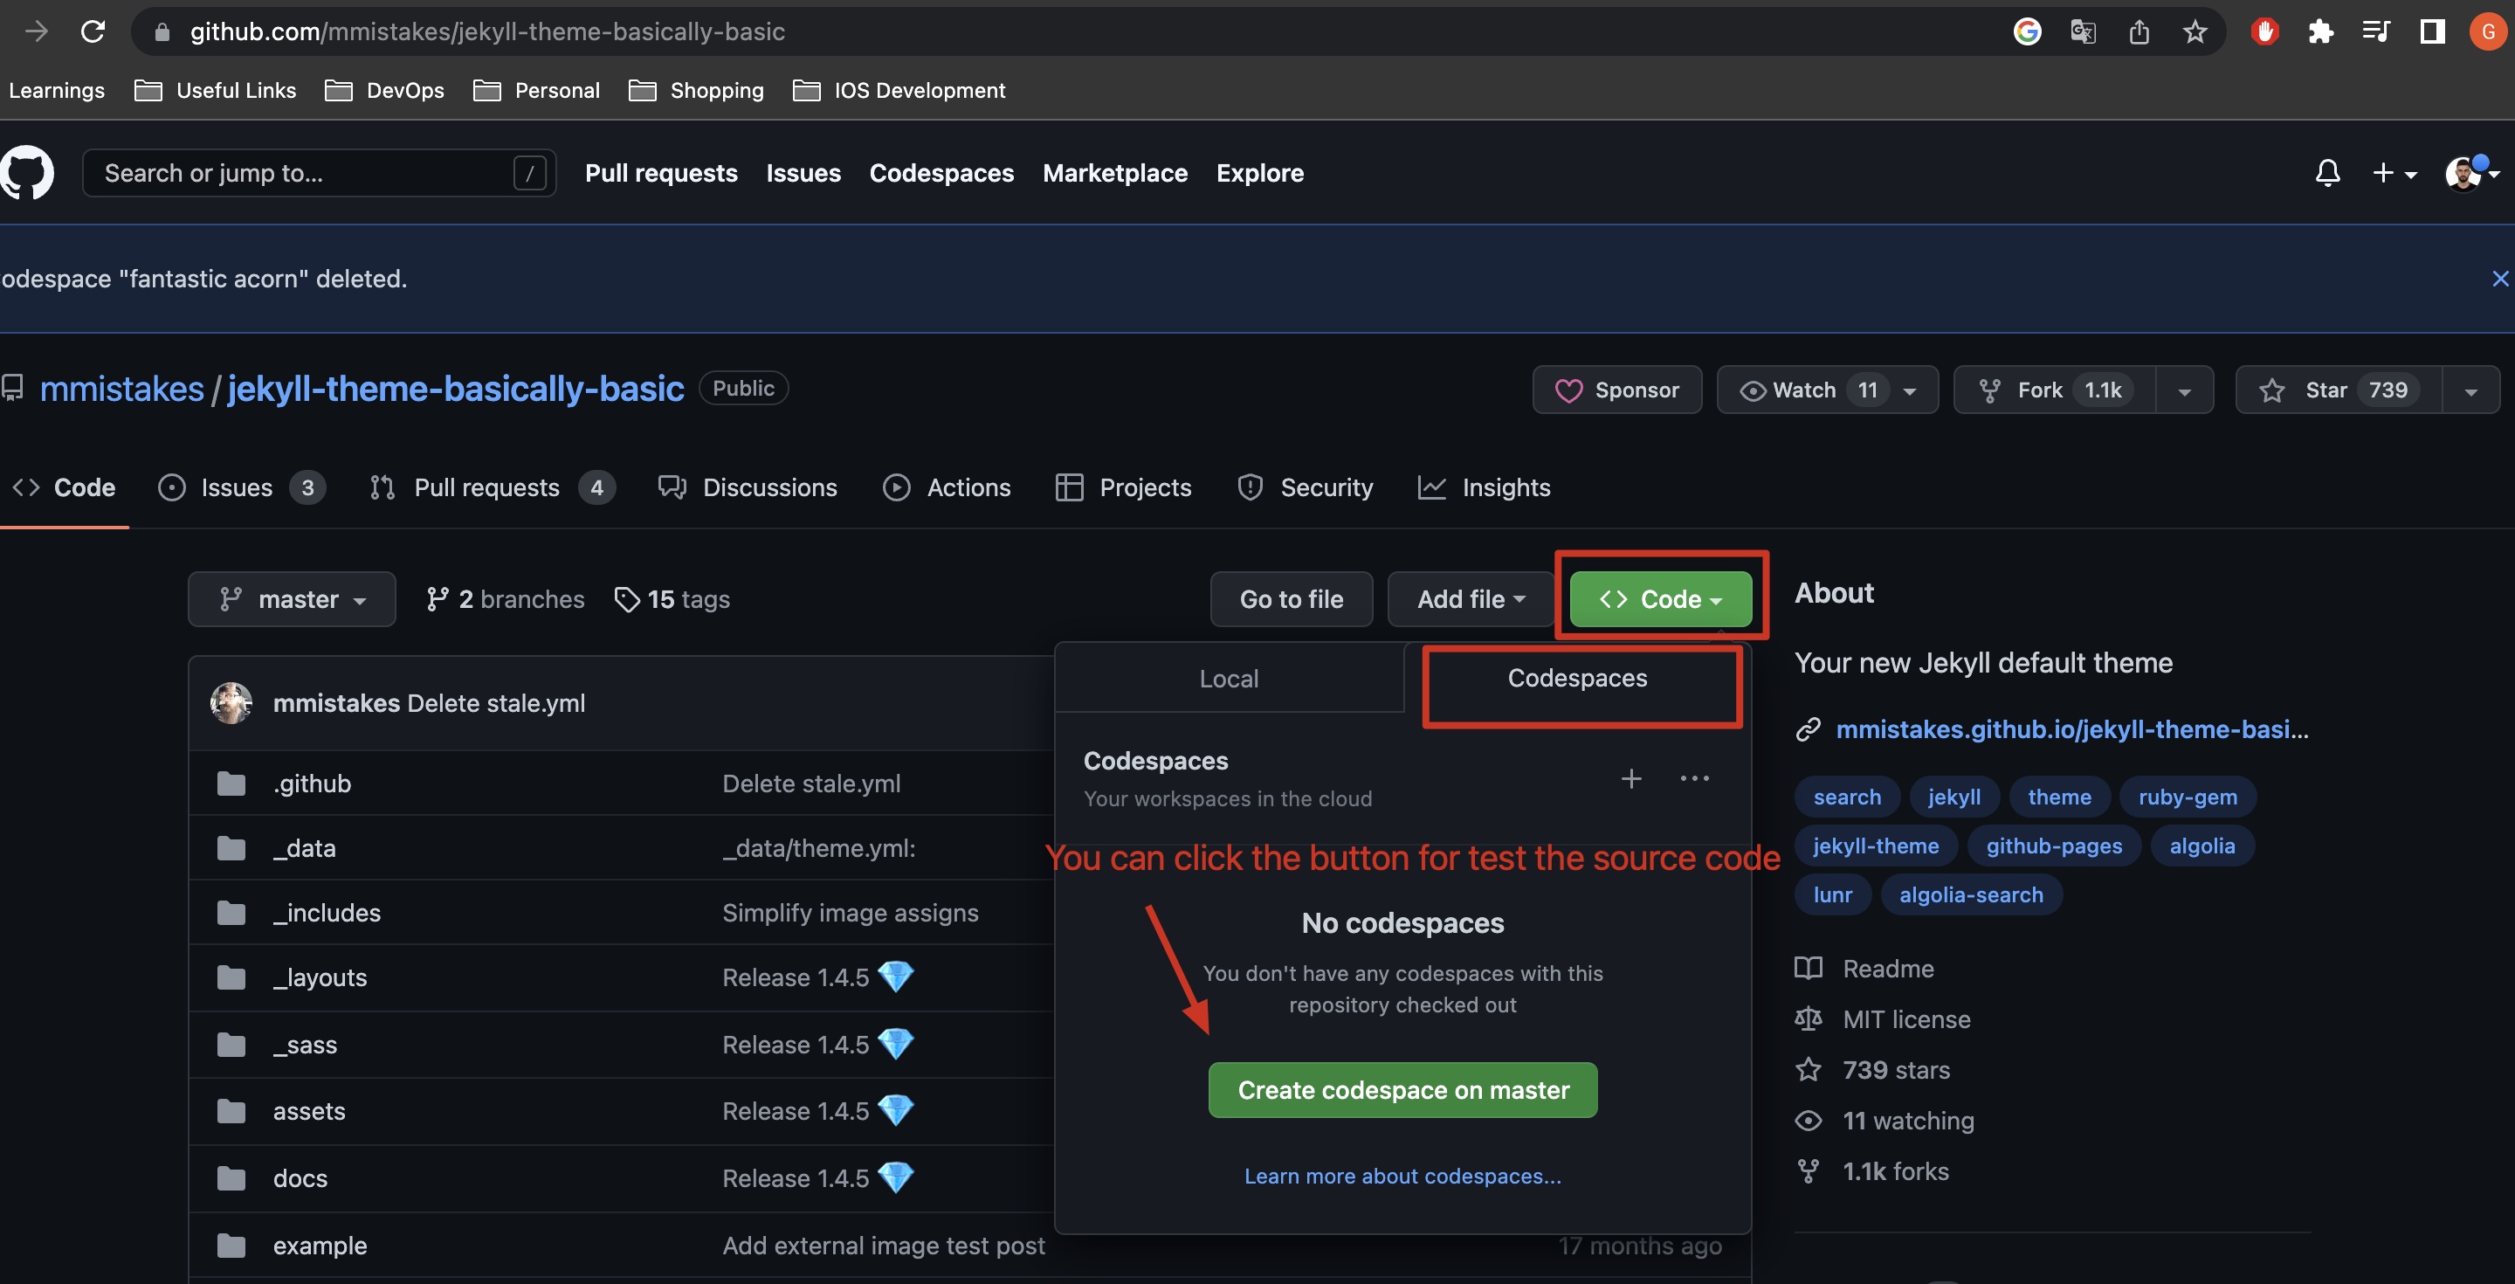Click the translate page icon
Image resolution: width=2515 pixels, height=1284 pixels.
[x=2083, y=32]
